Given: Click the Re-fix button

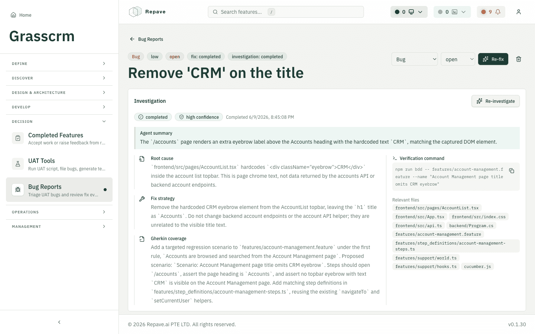Looking at the screenshot, I should tap(493, 59).
